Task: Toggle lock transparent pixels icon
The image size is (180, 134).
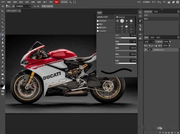Action: point(150,46)
